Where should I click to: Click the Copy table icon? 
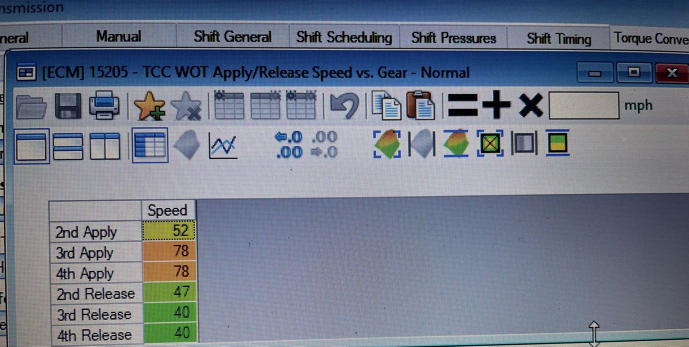(386, 106)
